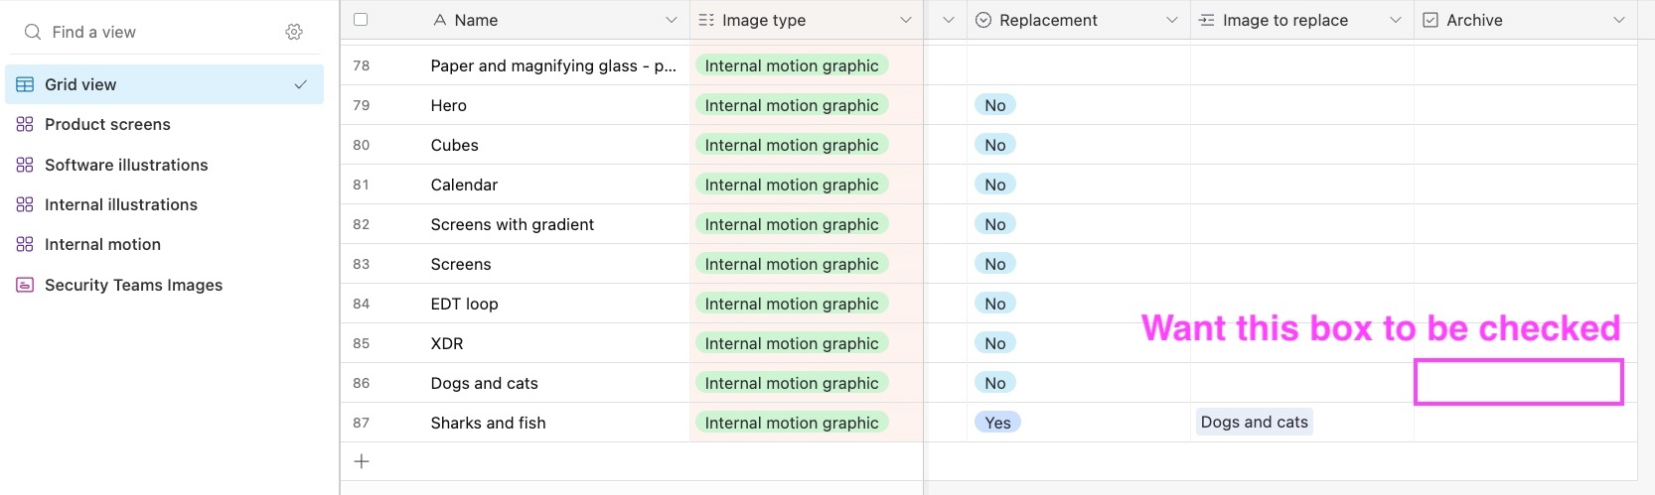Click the Replacement single-select icon
Screen dimensions: 1655x495
point(983,20)
